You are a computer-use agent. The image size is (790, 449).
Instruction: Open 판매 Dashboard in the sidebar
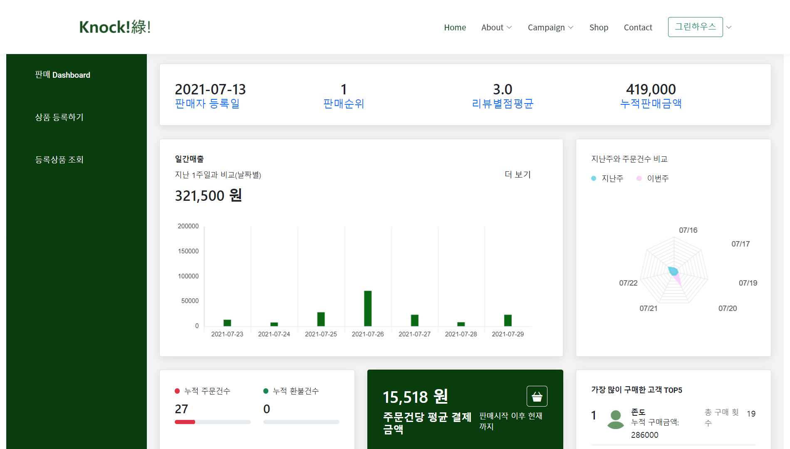pos(62,75)
